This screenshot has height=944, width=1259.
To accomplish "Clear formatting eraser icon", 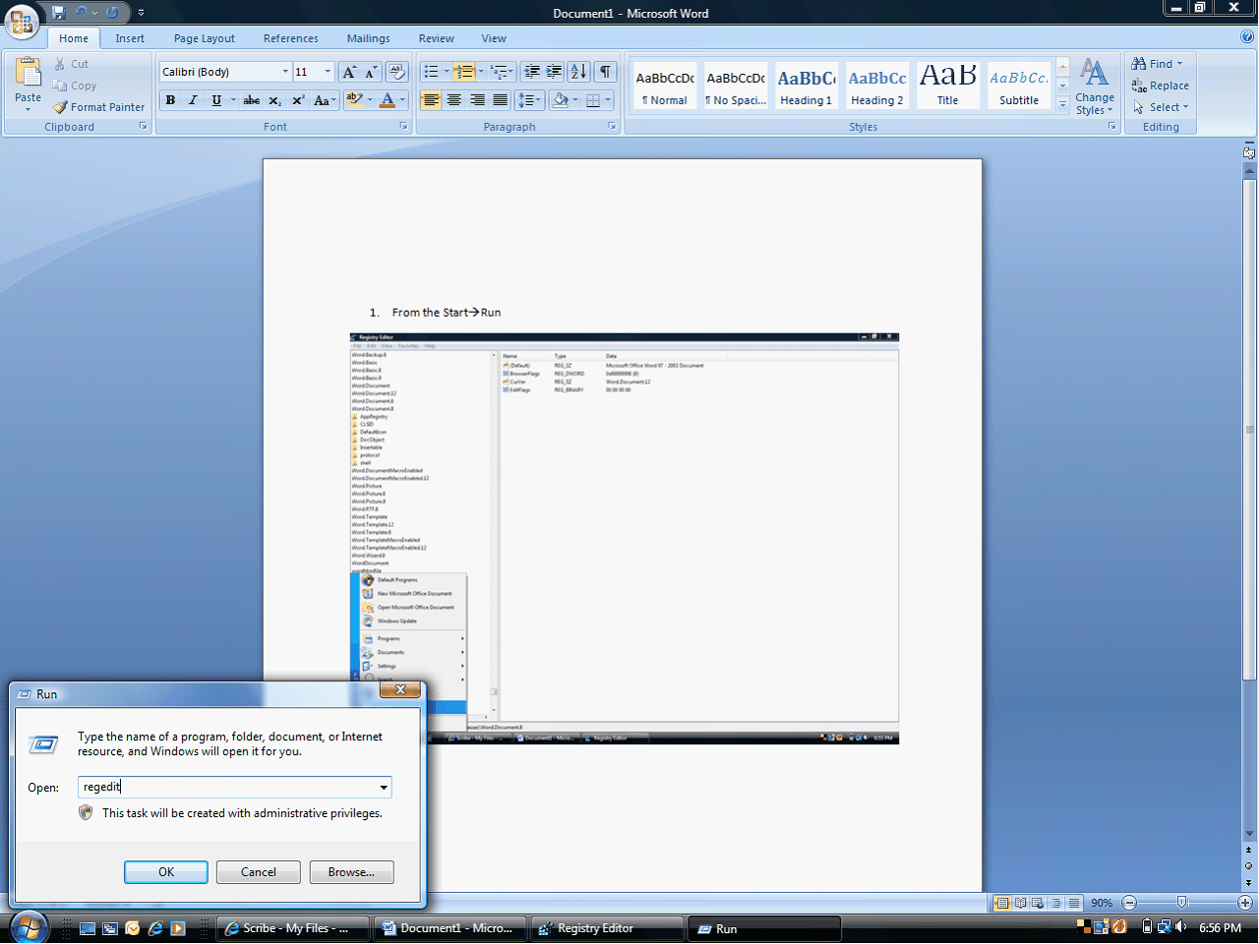I will pyautogui.click(x=396, y=72).
